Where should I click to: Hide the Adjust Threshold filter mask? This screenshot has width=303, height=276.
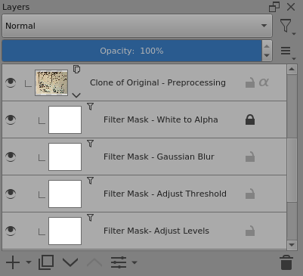(x=11, y=194)
